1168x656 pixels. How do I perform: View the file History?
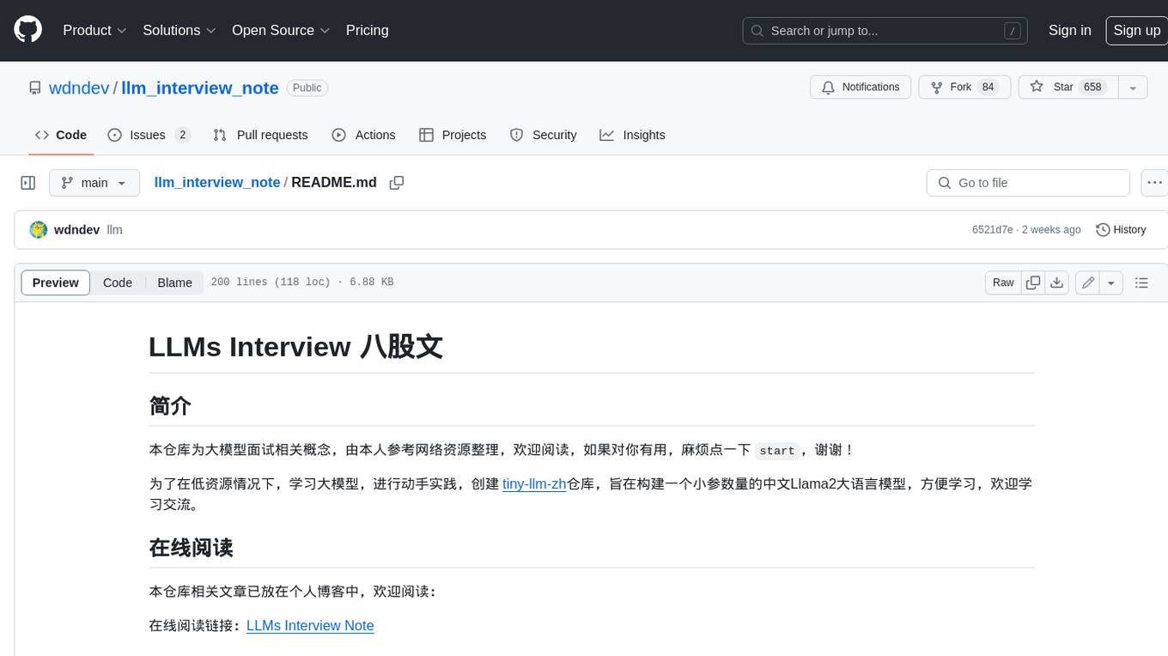[x=1121, y=229]
